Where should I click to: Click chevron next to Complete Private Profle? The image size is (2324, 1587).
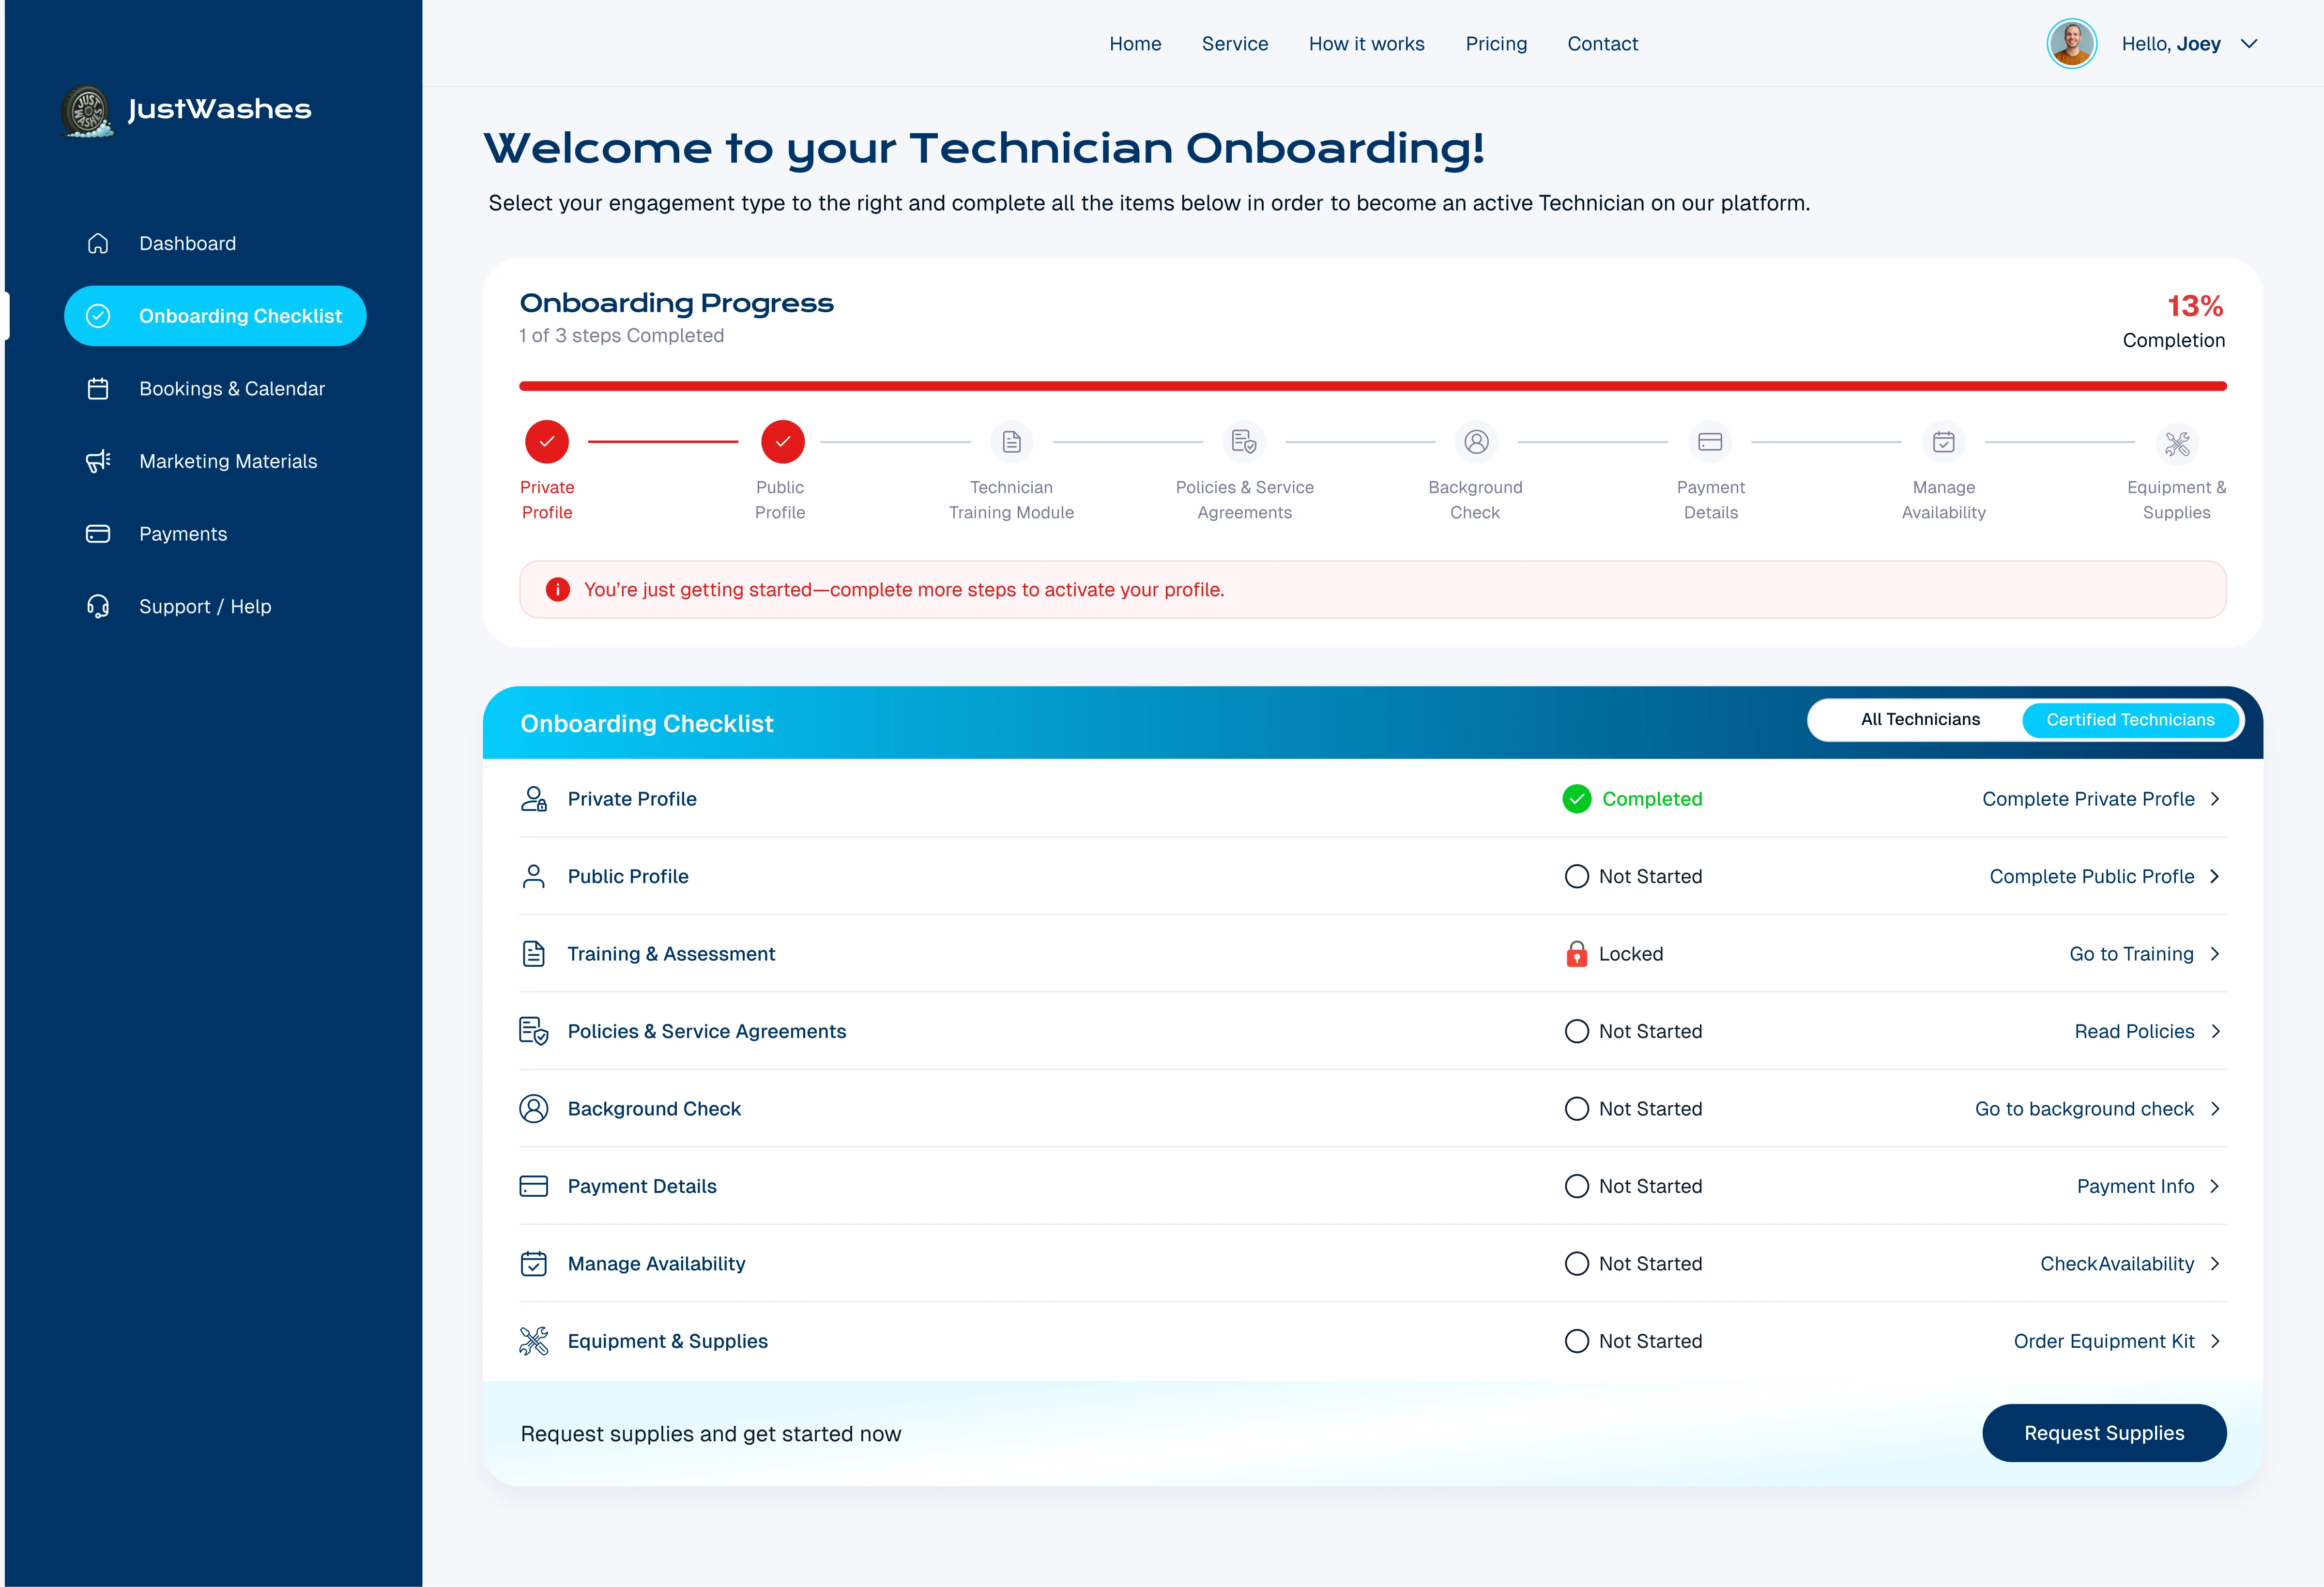coord(2216,799)
